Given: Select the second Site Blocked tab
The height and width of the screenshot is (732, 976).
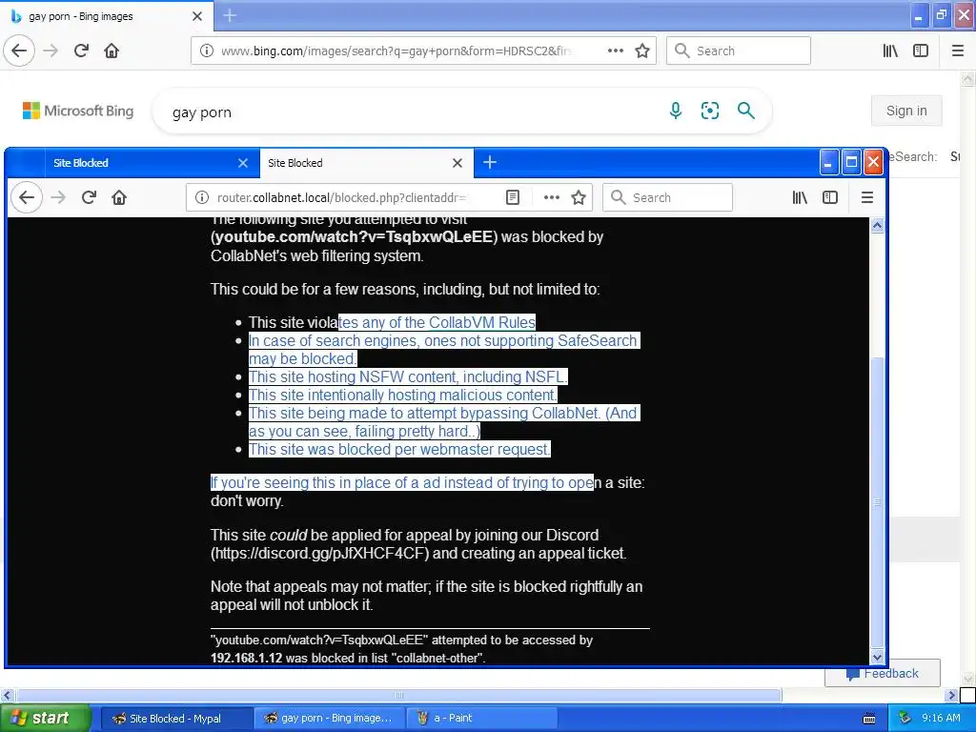Looking at the screenshot, I should point(356,163).
